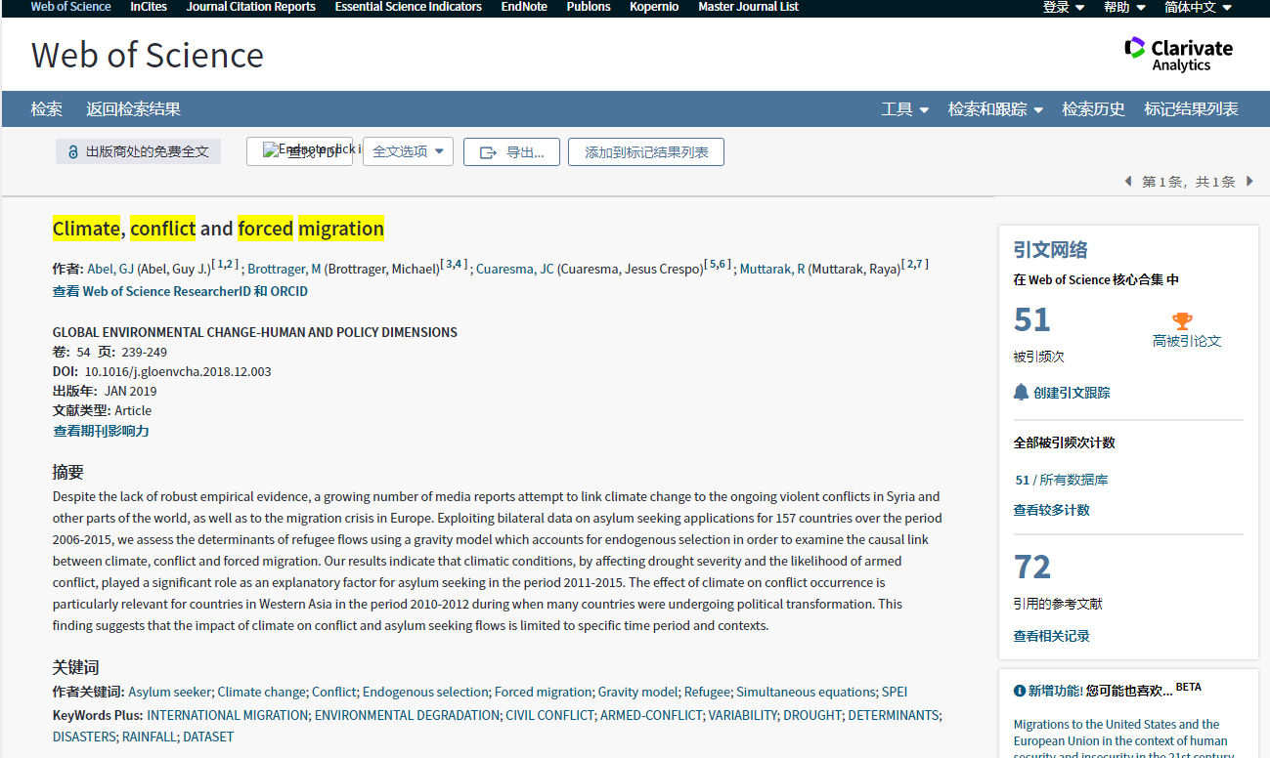Click keyword Climate change
Viewport: 1270px width, 758px height.
tap(261, 692)
